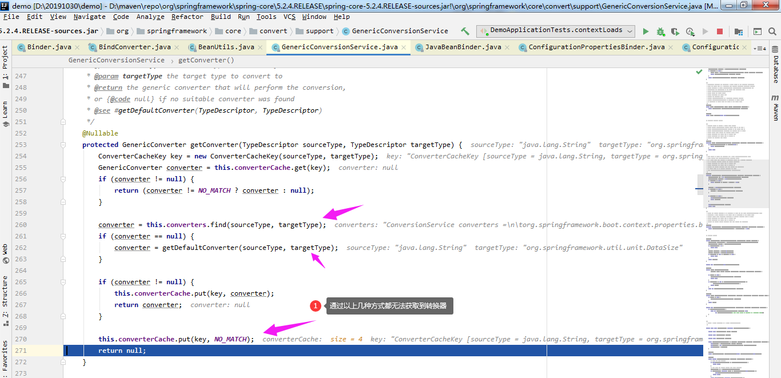Stop the running process red square
This screenshot has width=781, height=378.
coord(720,31)
